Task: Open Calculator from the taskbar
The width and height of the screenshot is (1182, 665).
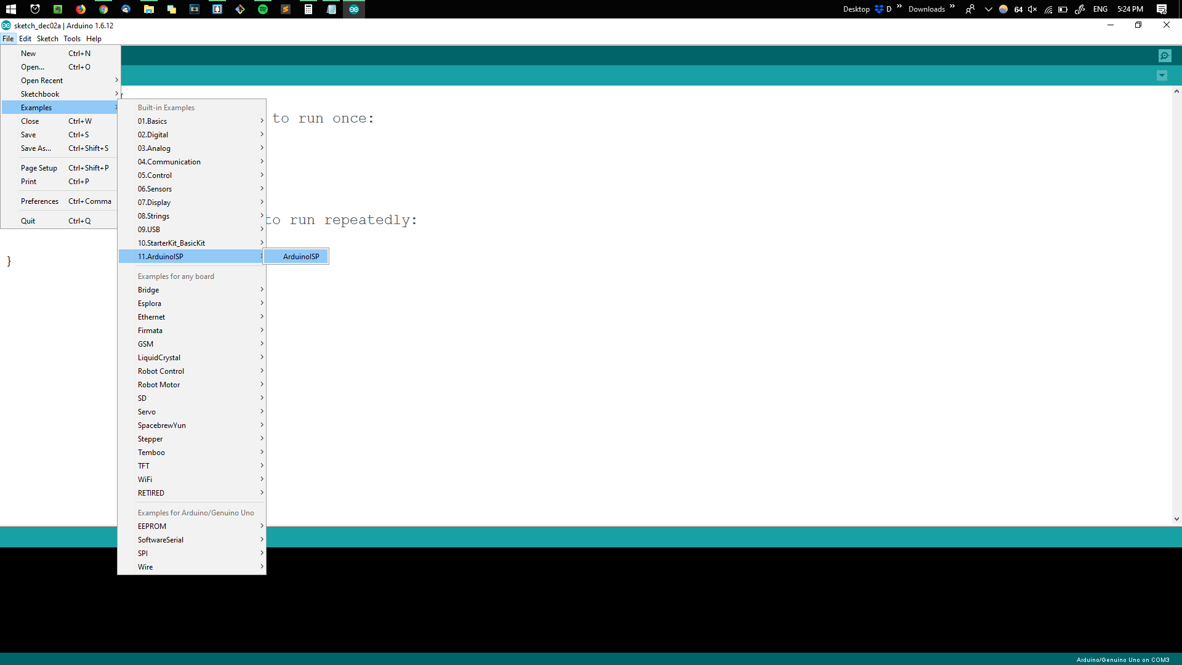Action: [308, 9]
